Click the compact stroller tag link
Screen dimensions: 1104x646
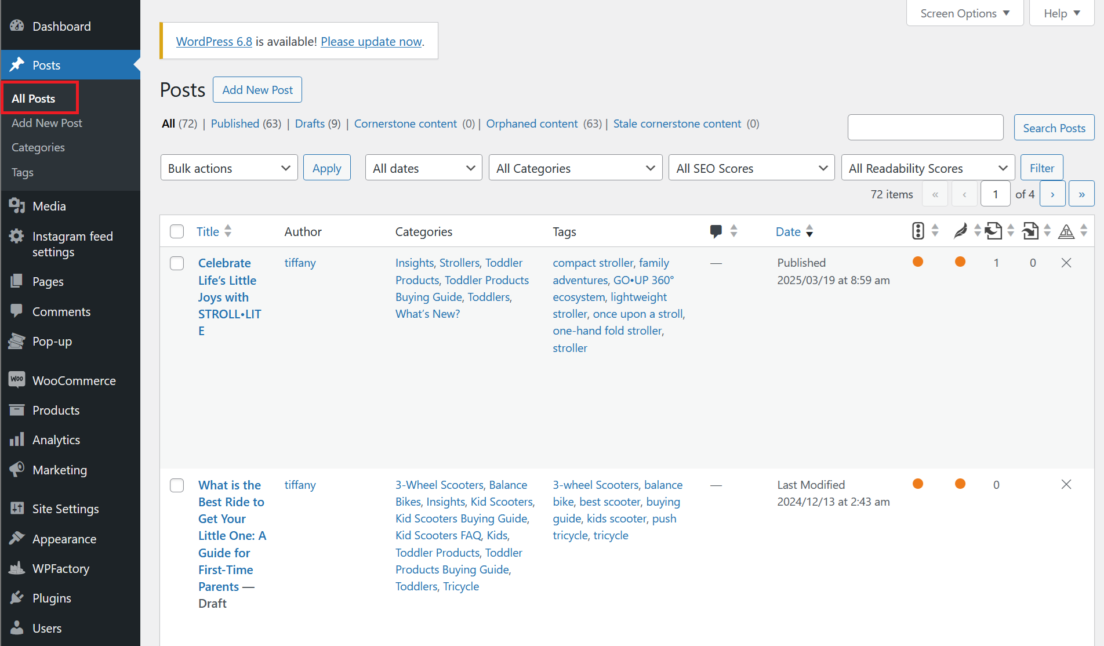coord(593,263)
